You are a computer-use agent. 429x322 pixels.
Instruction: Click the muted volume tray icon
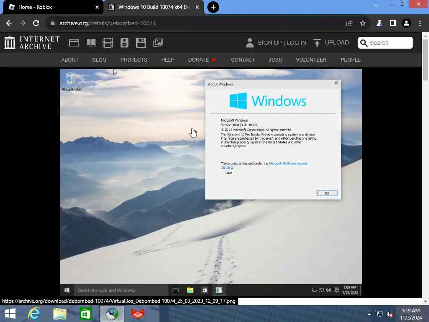[x=390, y=314]
